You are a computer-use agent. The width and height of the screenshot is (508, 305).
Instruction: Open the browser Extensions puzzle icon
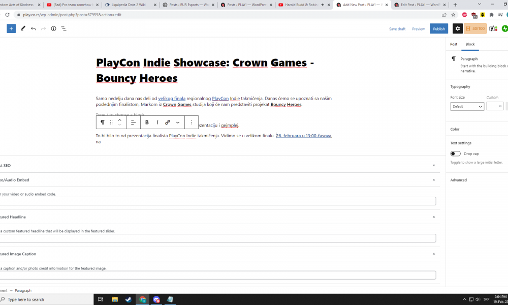coord(491,15)
